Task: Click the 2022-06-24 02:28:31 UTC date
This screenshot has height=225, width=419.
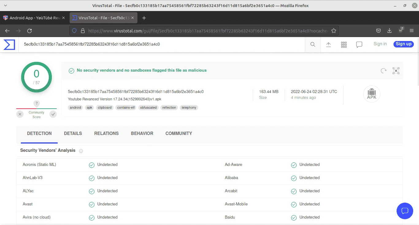Action: click(x=314, y=92)
